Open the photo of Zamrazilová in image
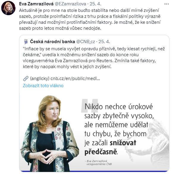This screenshot has width=173, height=174. point(49,134)
